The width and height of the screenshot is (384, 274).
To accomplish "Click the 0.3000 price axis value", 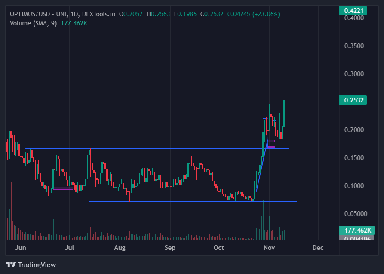I will pos(354,74).
